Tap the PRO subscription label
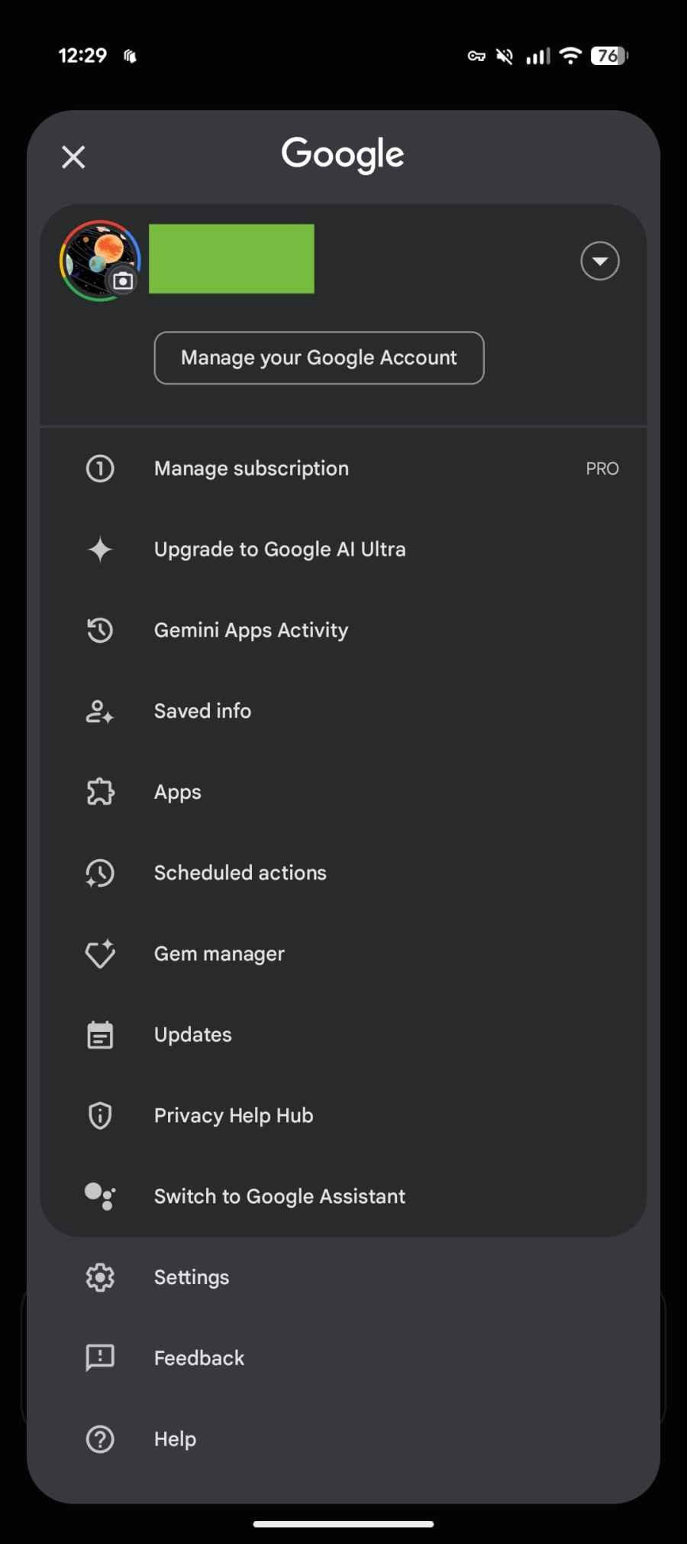Screen dimensions: 687x1544 point(602,469)
